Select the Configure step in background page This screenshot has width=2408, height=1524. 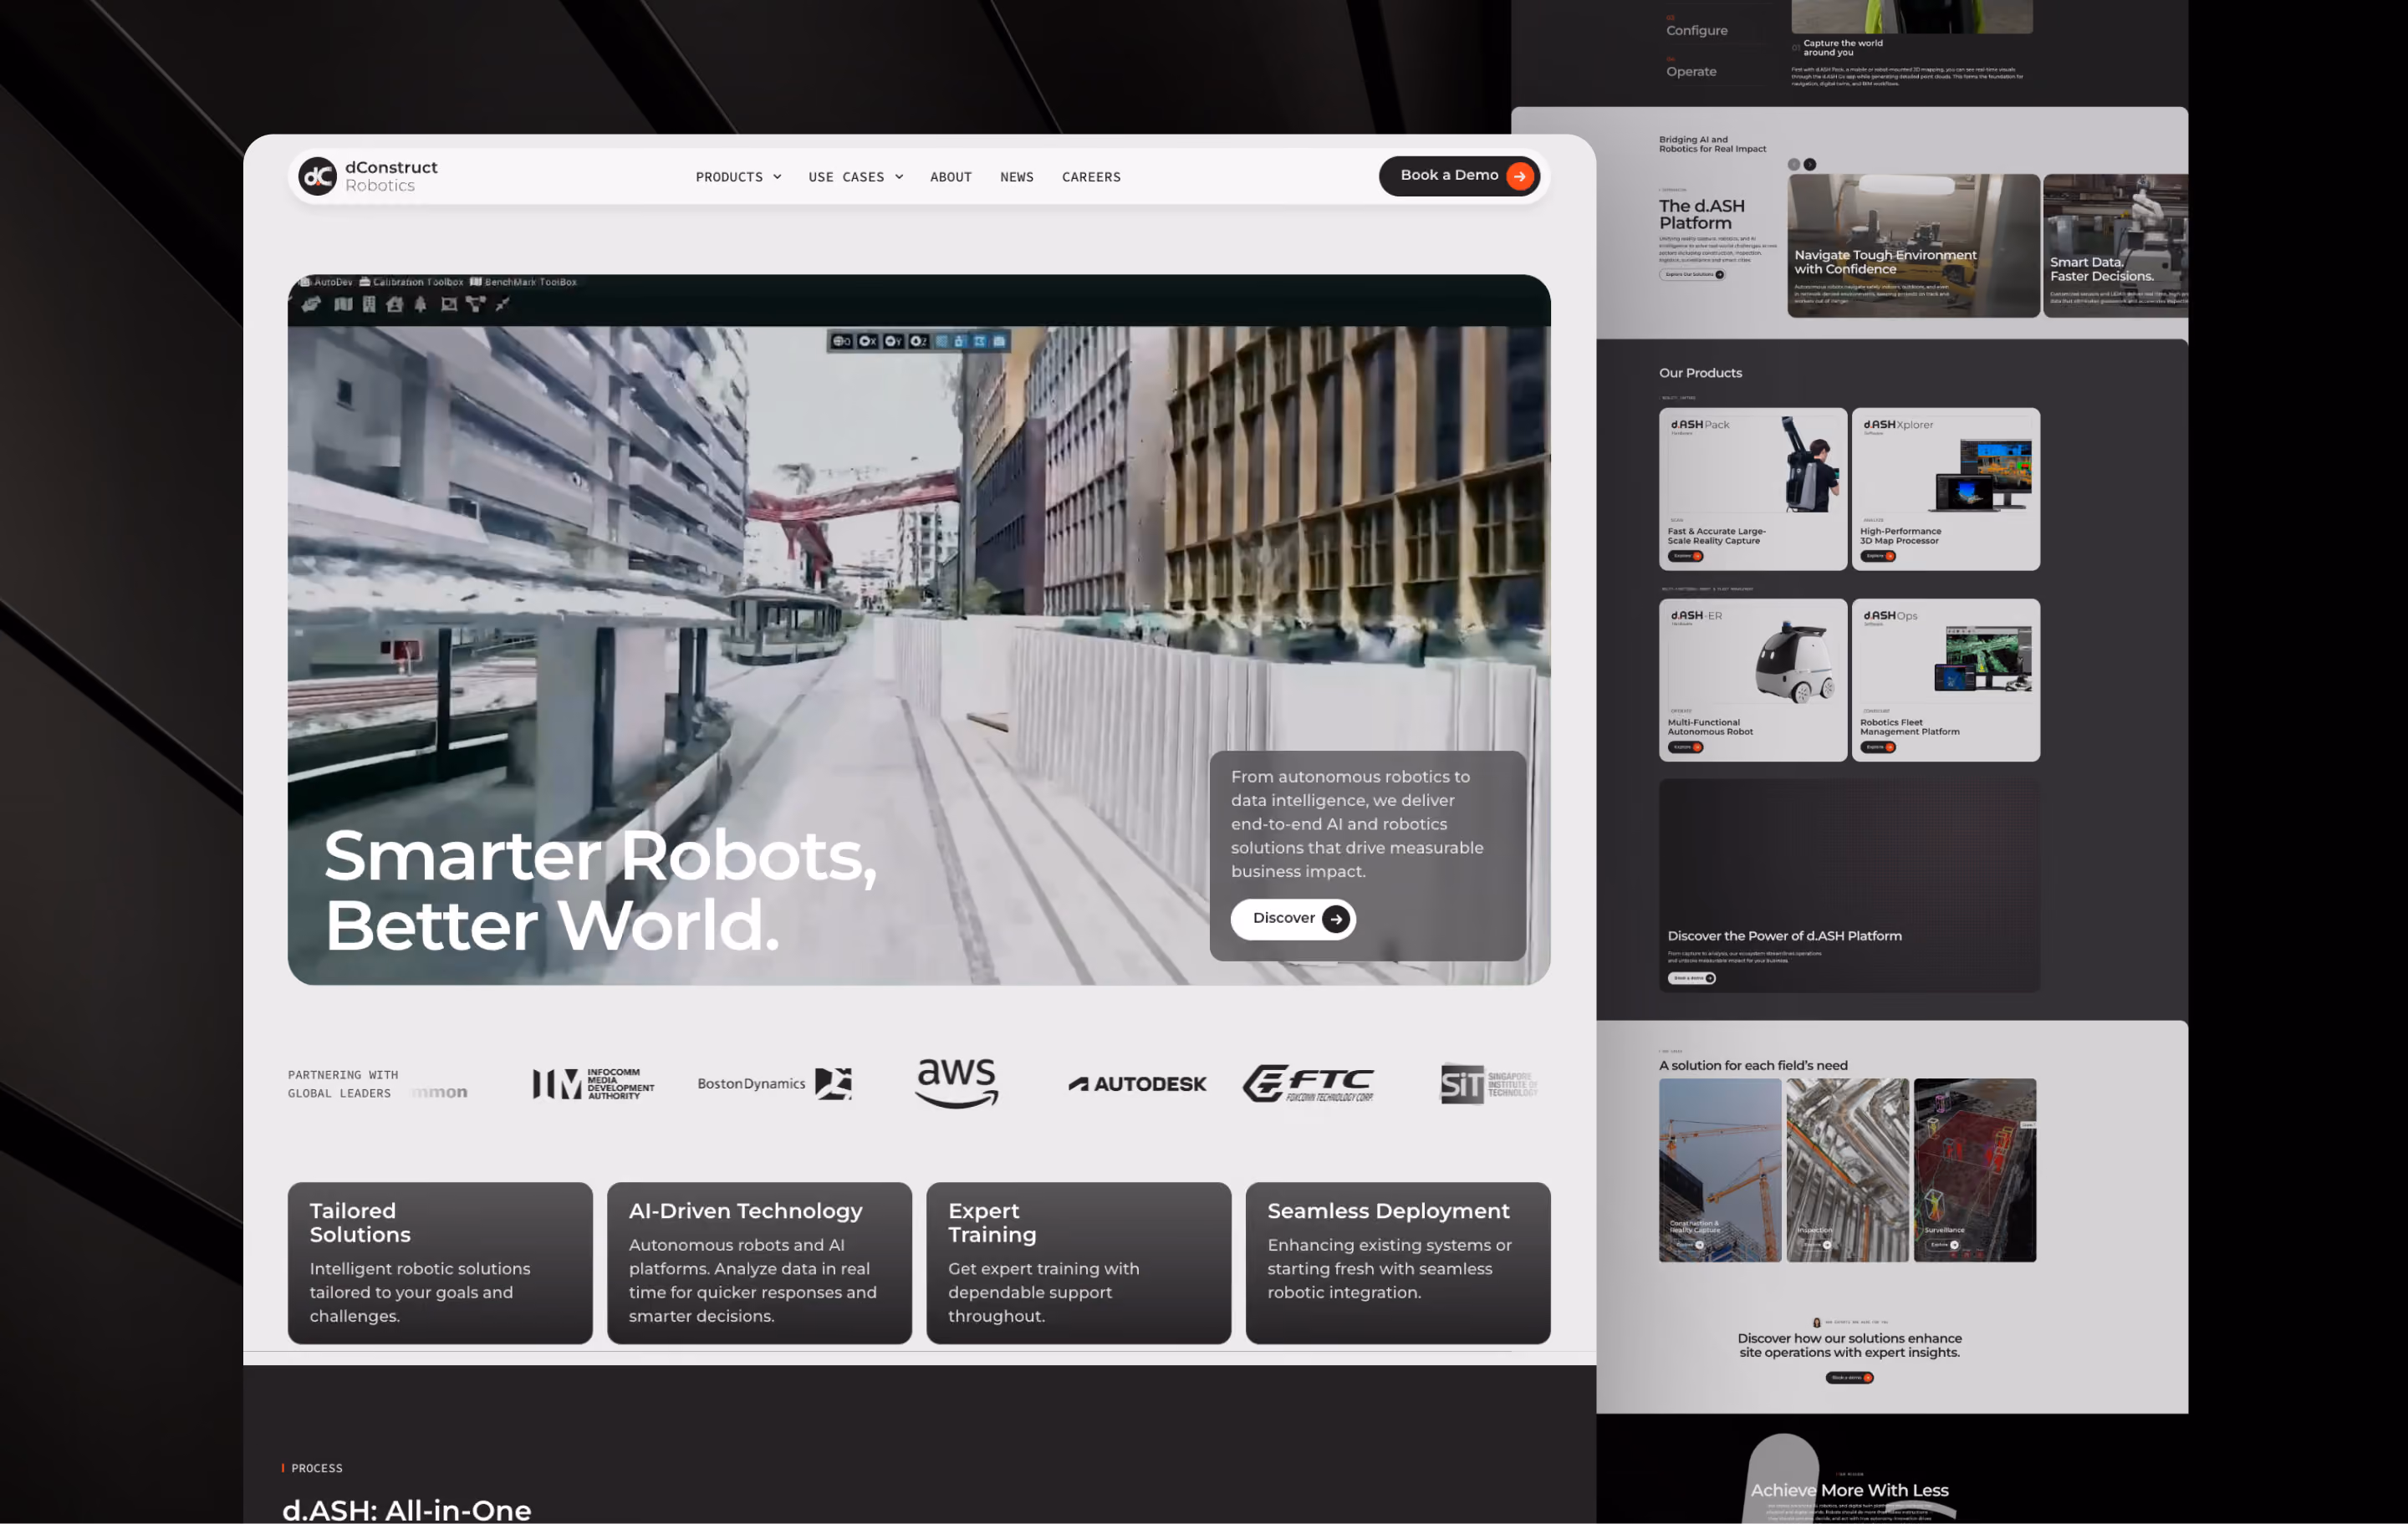[1697, 31]
